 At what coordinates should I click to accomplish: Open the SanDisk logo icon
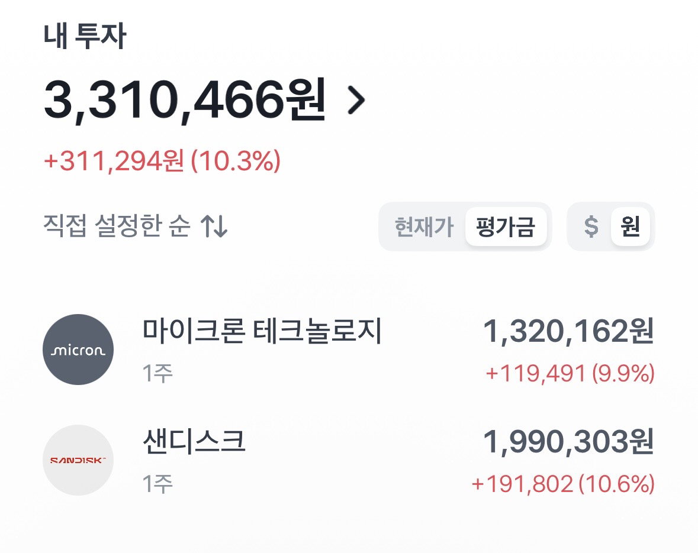pos(78,460)
